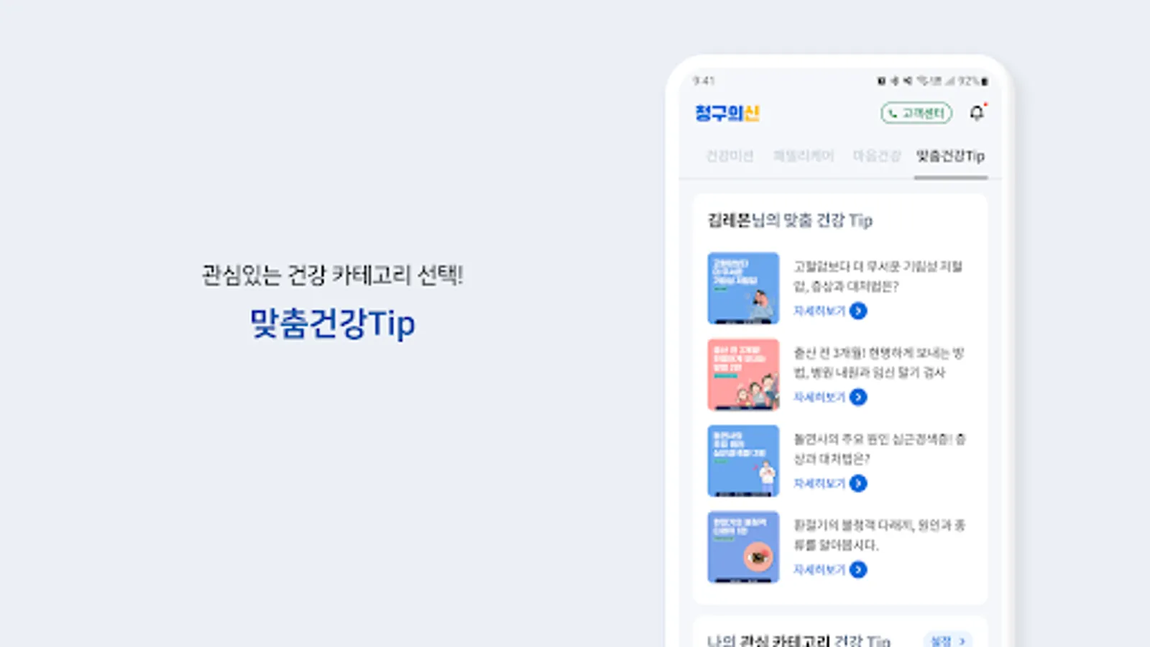Expand 설정 button for interest categories
Image resolution: width=1150 pixels, height=647 pixels.
[947, 640]
